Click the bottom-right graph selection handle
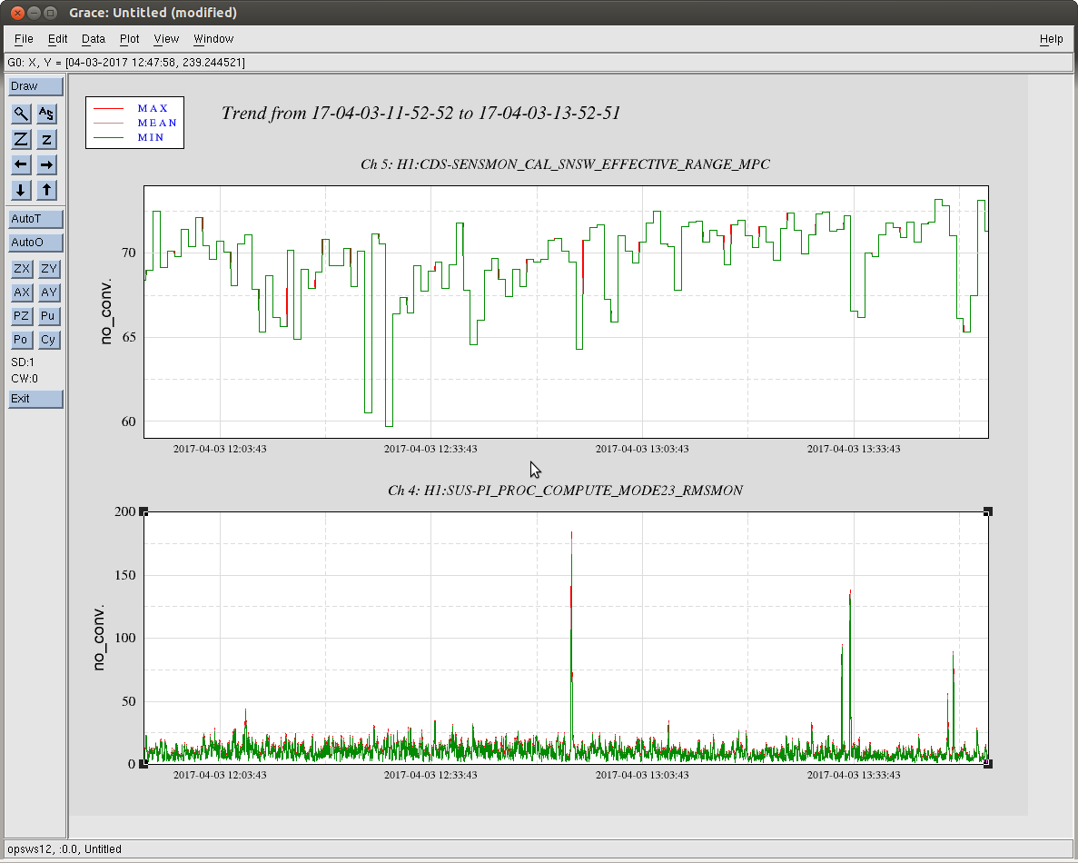Viewport: 1078px width, 863px height. 988,764
